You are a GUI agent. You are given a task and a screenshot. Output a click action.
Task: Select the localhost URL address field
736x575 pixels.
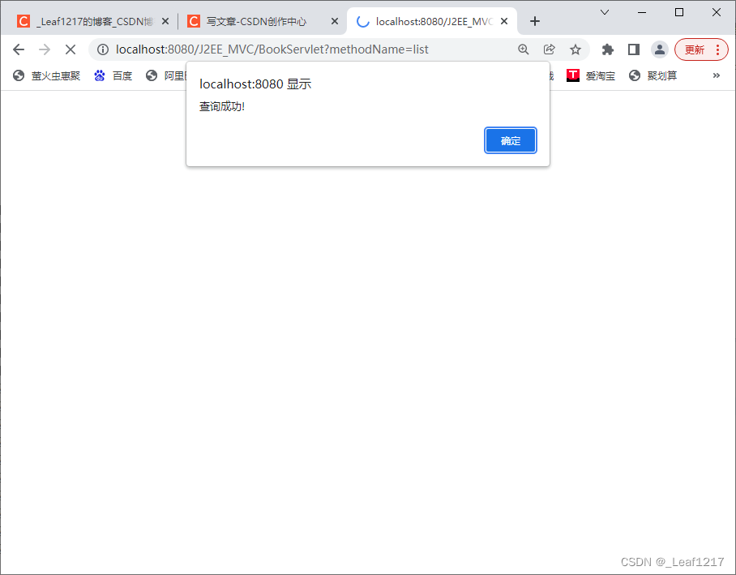pos(272,49)
